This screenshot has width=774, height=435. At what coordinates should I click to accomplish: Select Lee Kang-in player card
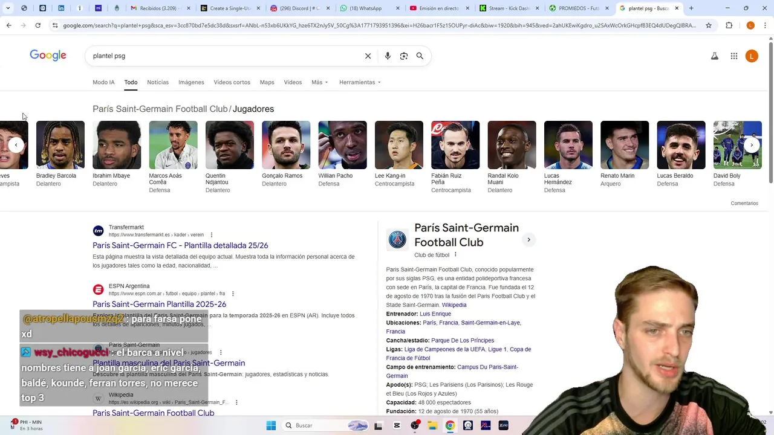398,154
